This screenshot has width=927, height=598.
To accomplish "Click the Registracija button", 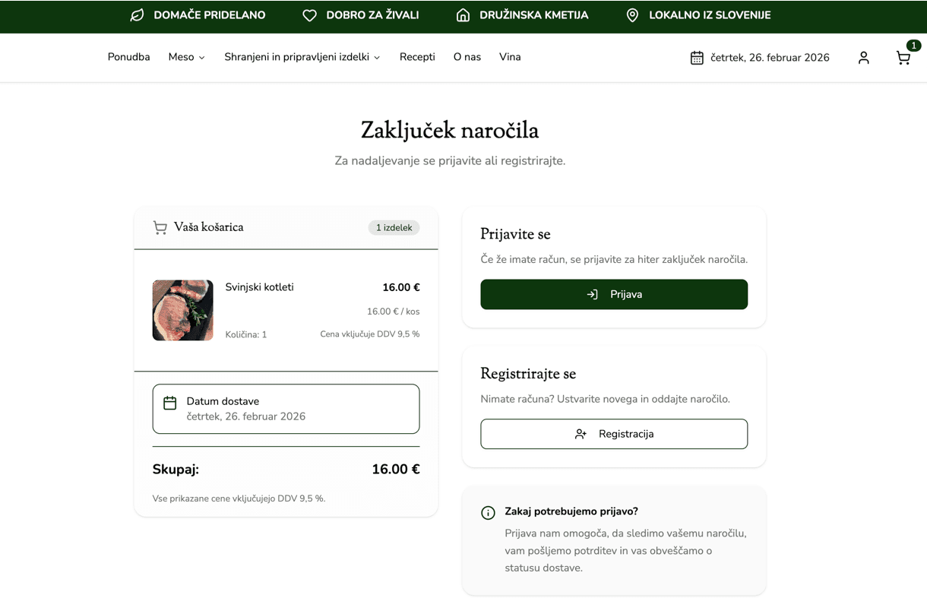I will point(614,434).
